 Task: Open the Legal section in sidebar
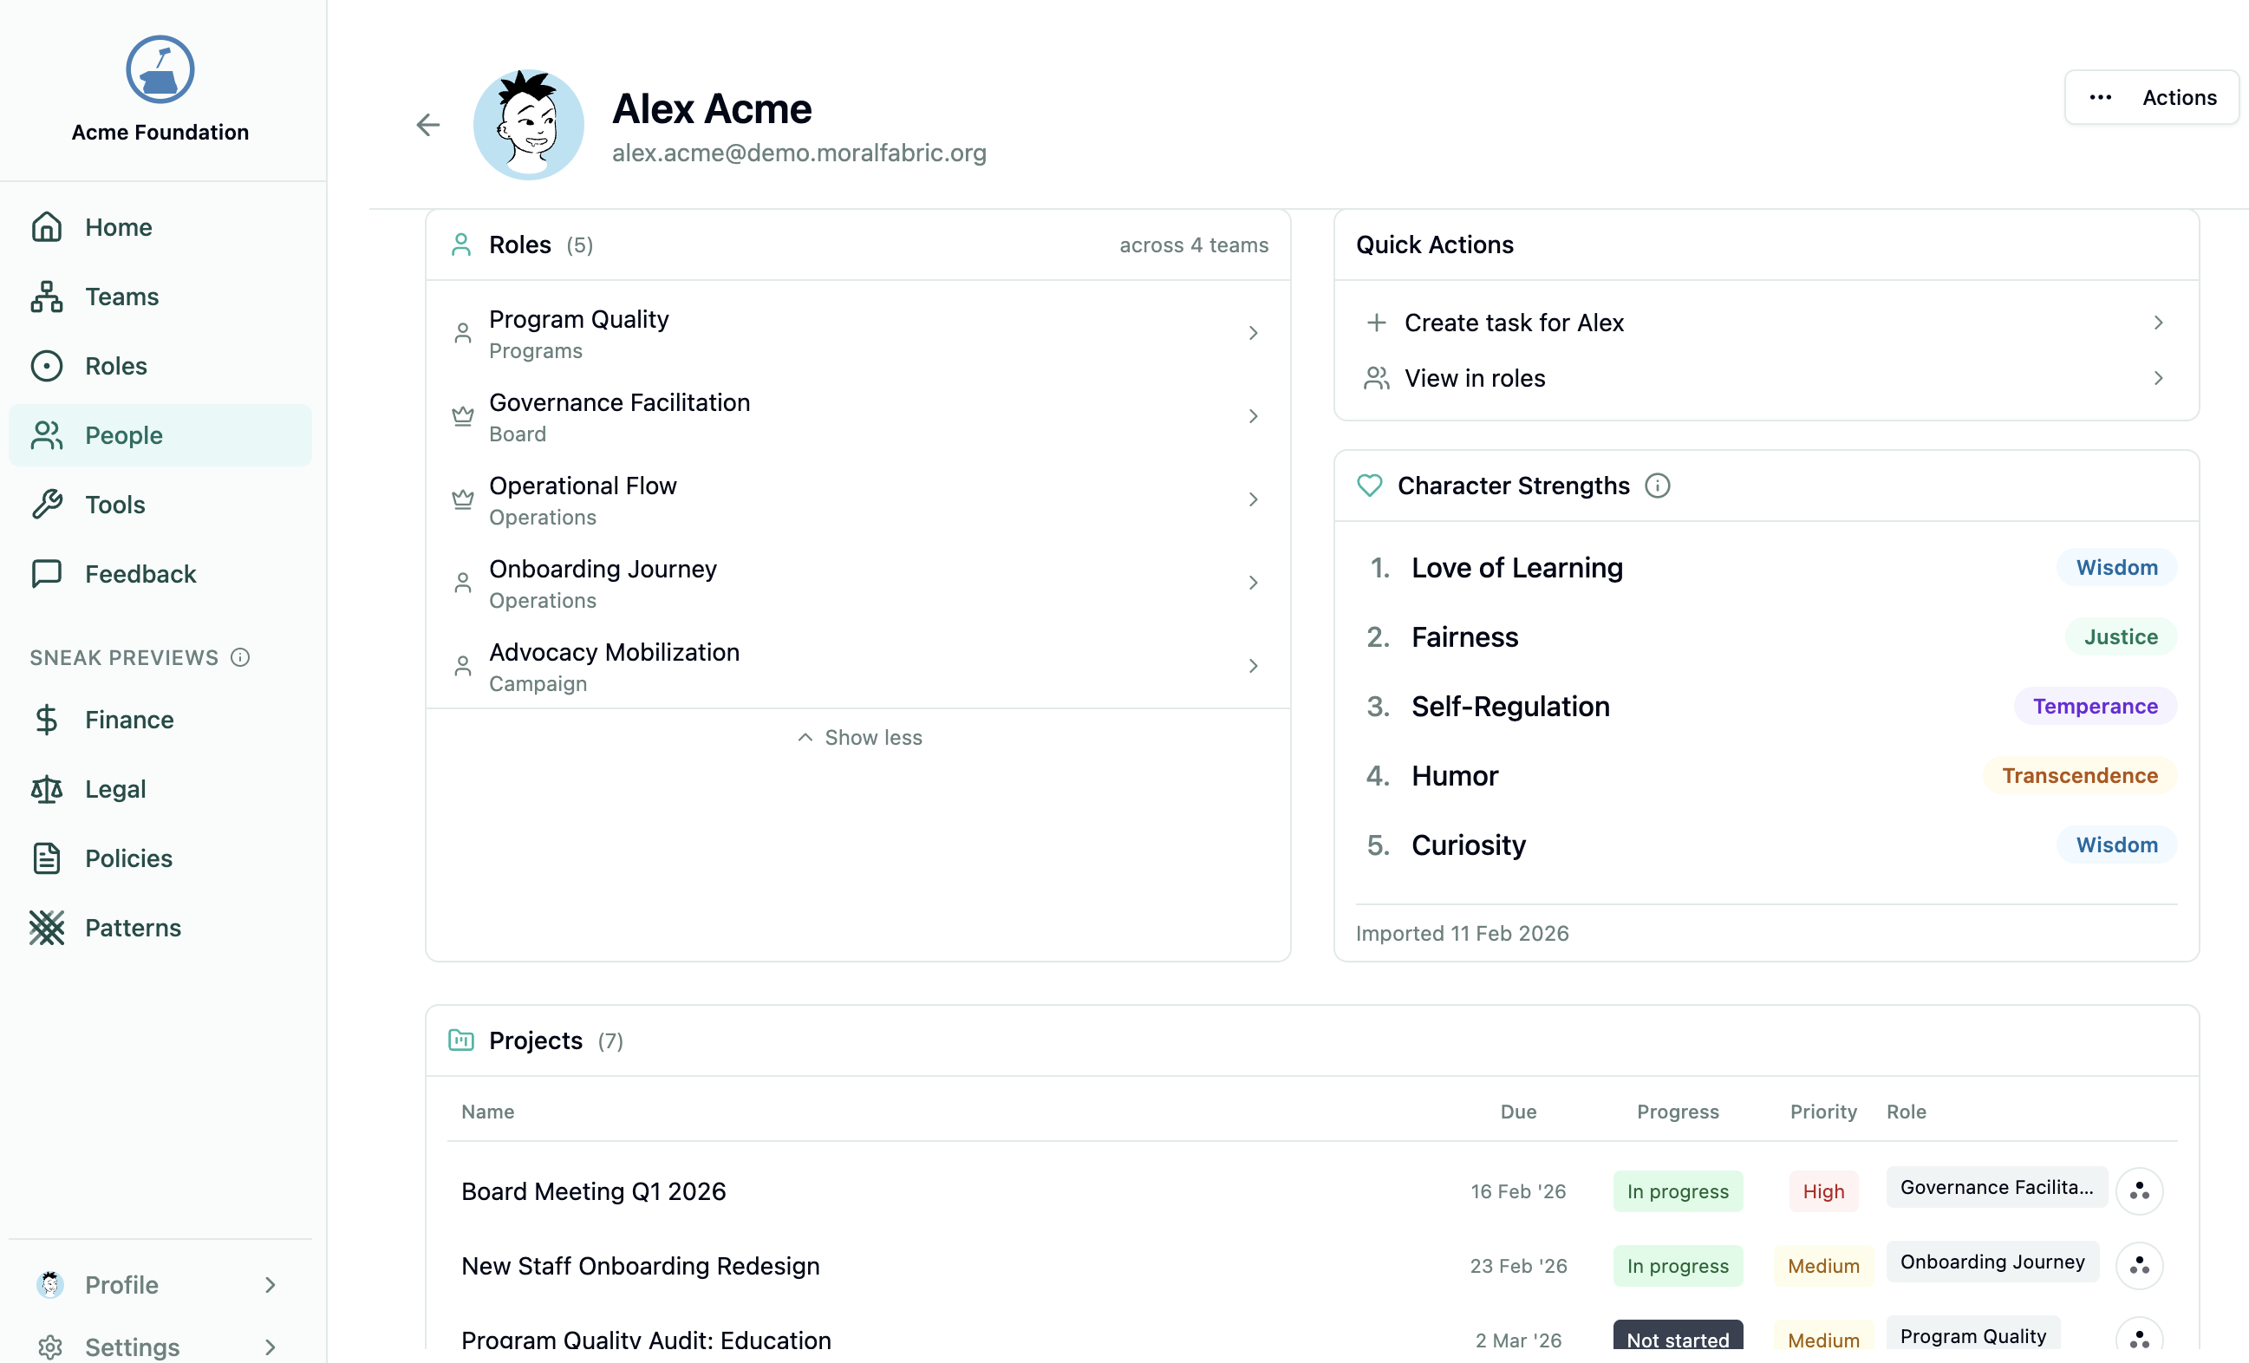[115, 789]
